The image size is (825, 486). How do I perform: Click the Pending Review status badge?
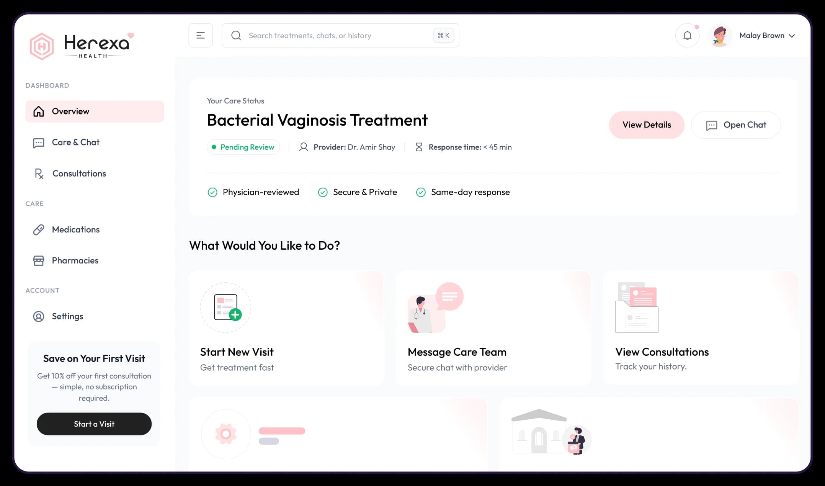[243, 147]
